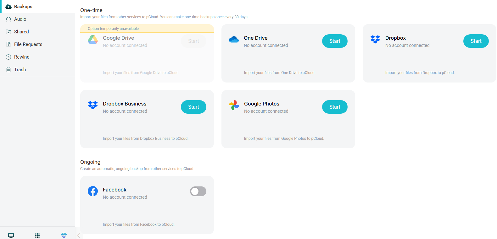Click the Dropbox logo icon

tap(375, 39)
